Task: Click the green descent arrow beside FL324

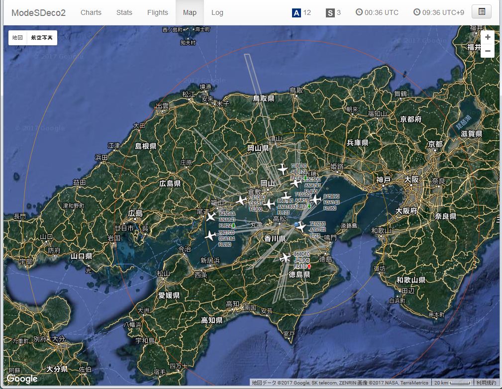Action: (x=233, y=226)
